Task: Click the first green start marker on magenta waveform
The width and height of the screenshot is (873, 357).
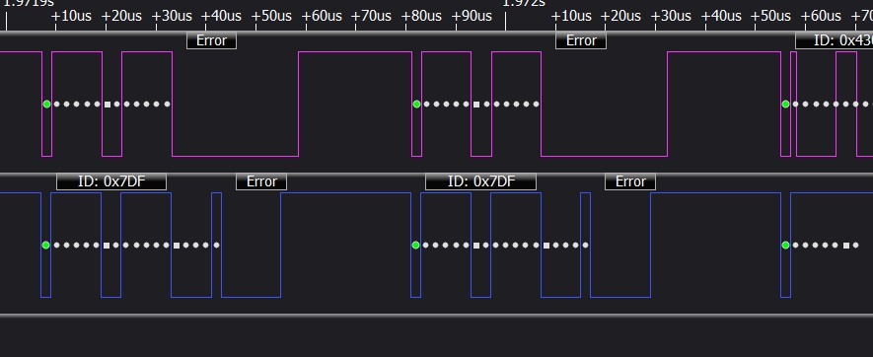Action: [x=46, y=105]
